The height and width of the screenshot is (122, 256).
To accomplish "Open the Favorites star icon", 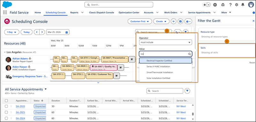I will [x=205, y=5].
